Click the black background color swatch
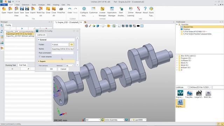224x126 pixels. pos(138,26)
